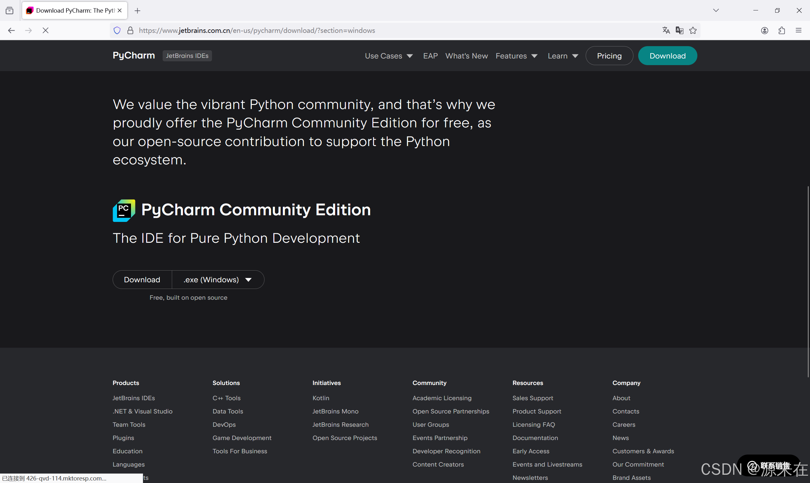810x483 pixels.
Task: Open the Pricing page
Action: (609, 56)
